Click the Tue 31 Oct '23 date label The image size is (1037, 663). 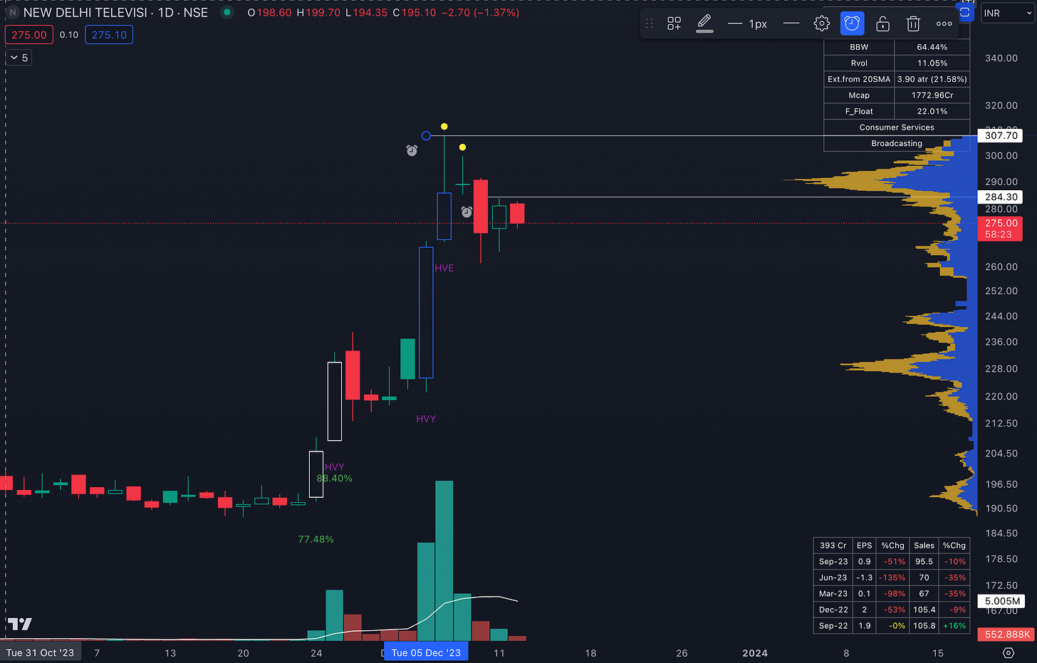coord(40,652)
